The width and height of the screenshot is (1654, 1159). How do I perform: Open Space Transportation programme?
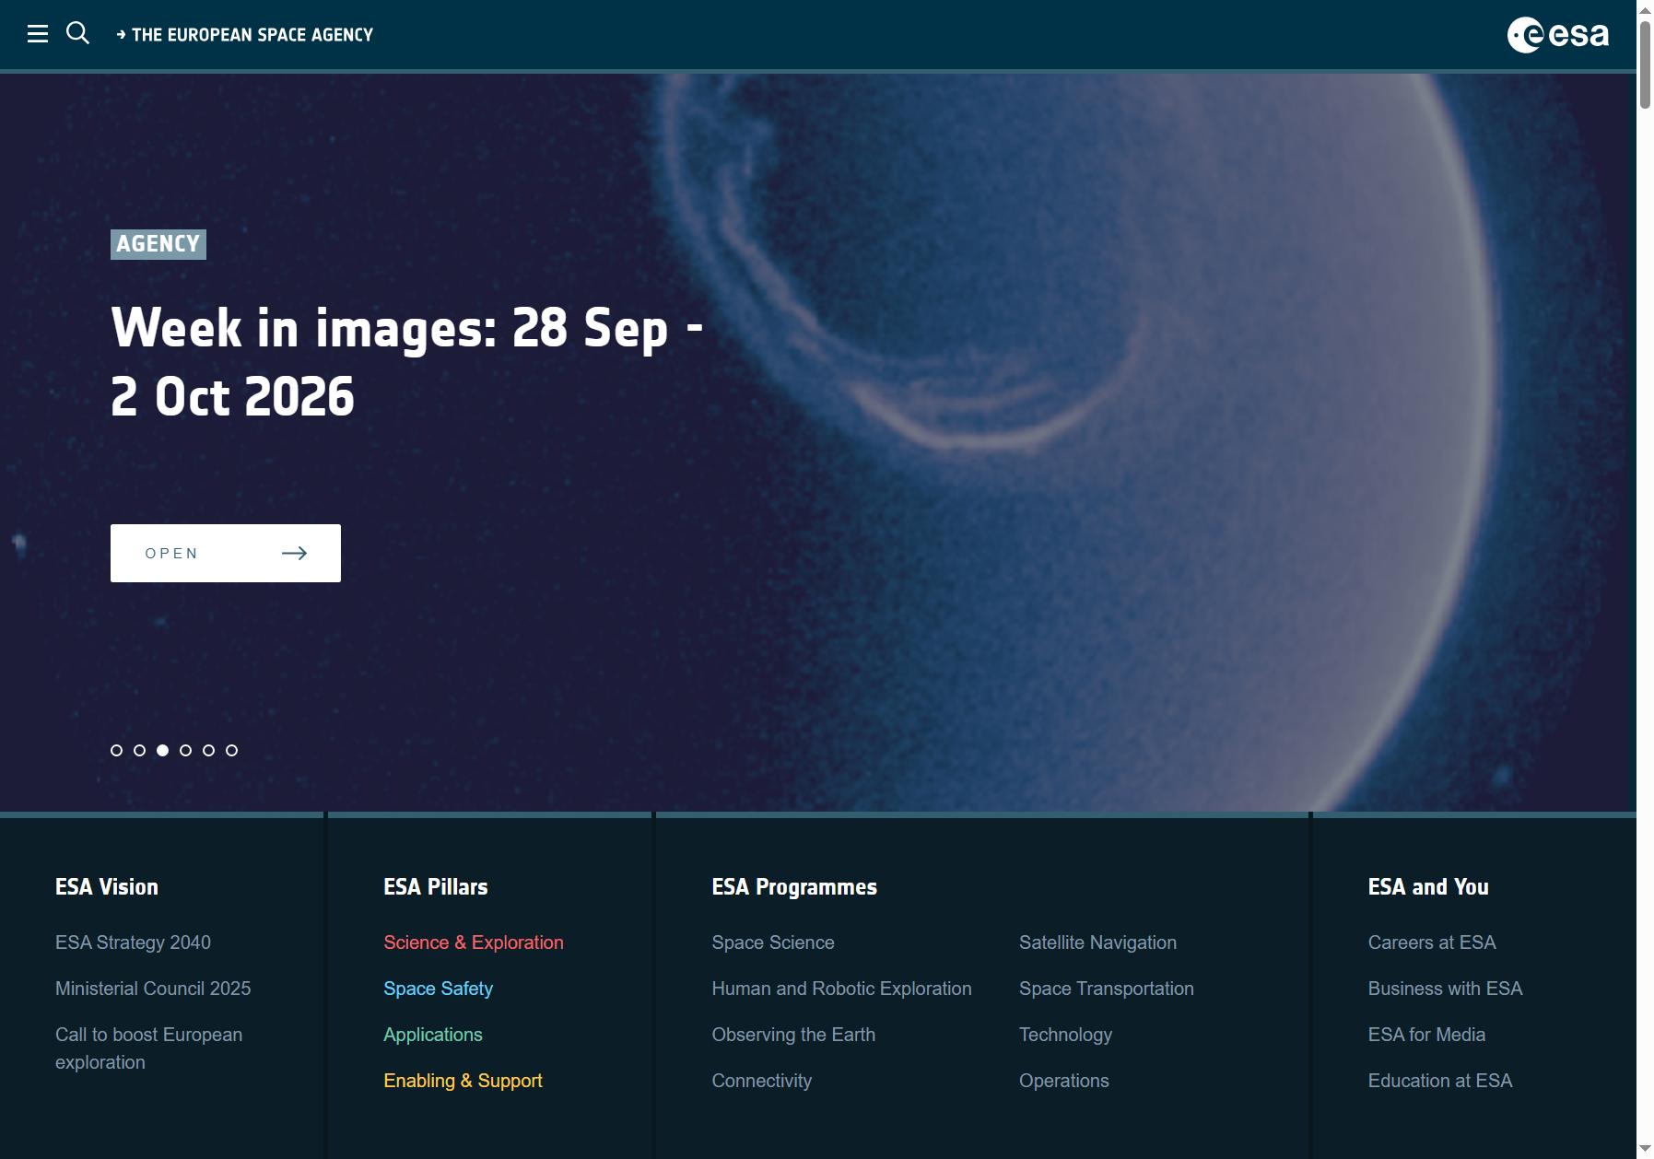pyautogui.click(x=1106, y=989)
